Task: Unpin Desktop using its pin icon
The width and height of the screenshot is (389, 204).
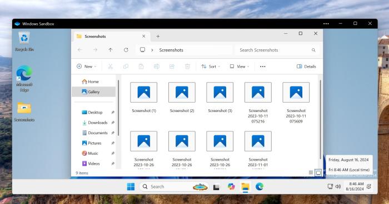Action: [x=113, y=113]
